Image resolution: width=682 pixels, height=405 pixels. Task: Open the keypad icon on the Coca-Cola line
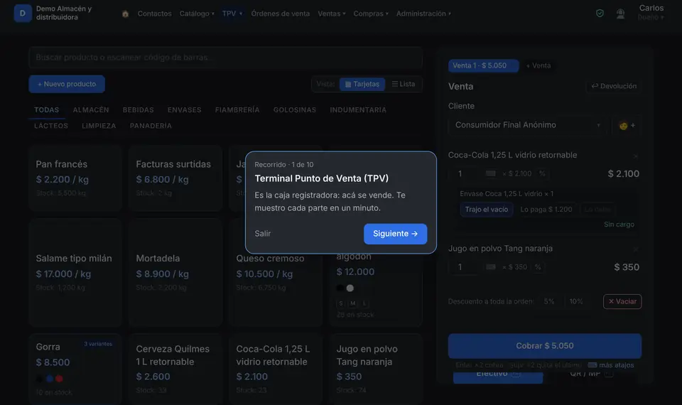tap(491, 173)
